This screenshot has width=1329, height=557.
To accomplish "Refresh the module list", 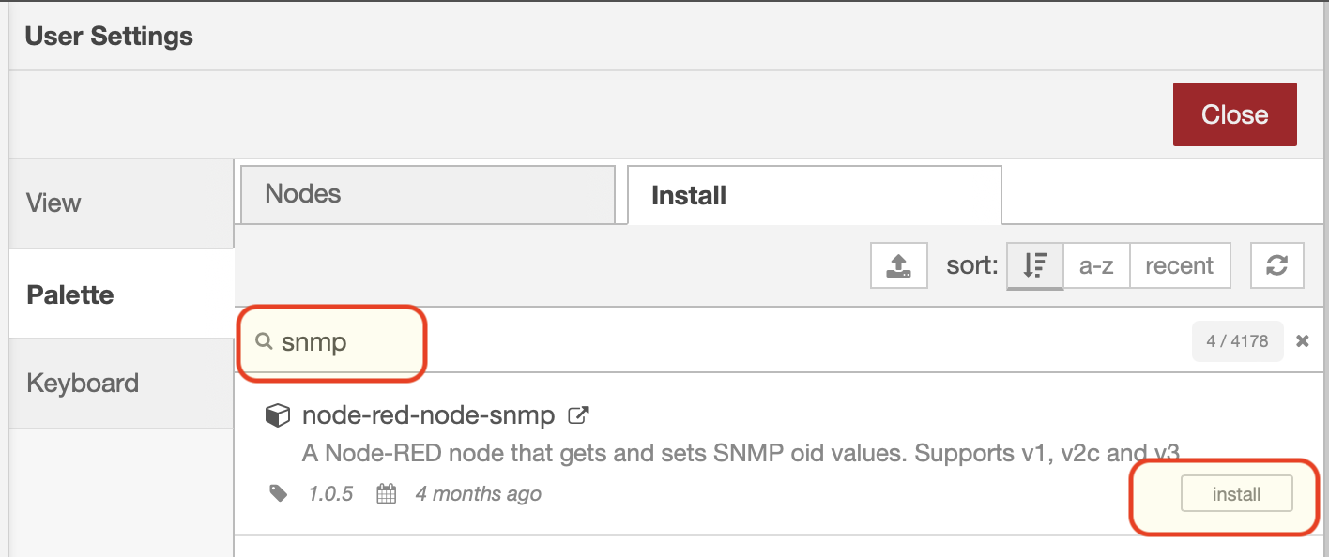I will 1277,265.
